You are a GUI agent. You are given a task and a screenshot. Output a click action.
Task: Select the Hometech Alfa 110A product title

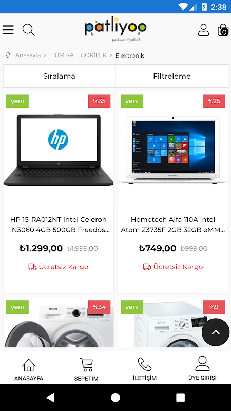[173, 225]
